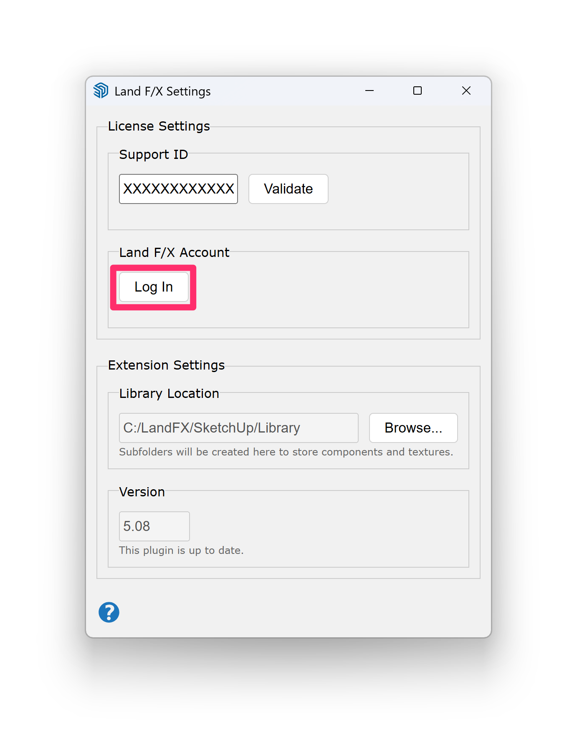This screenshot has width=582, height=732.
Task: Maximize the Land F/X Settings window
Action: [x=418, y=91]
